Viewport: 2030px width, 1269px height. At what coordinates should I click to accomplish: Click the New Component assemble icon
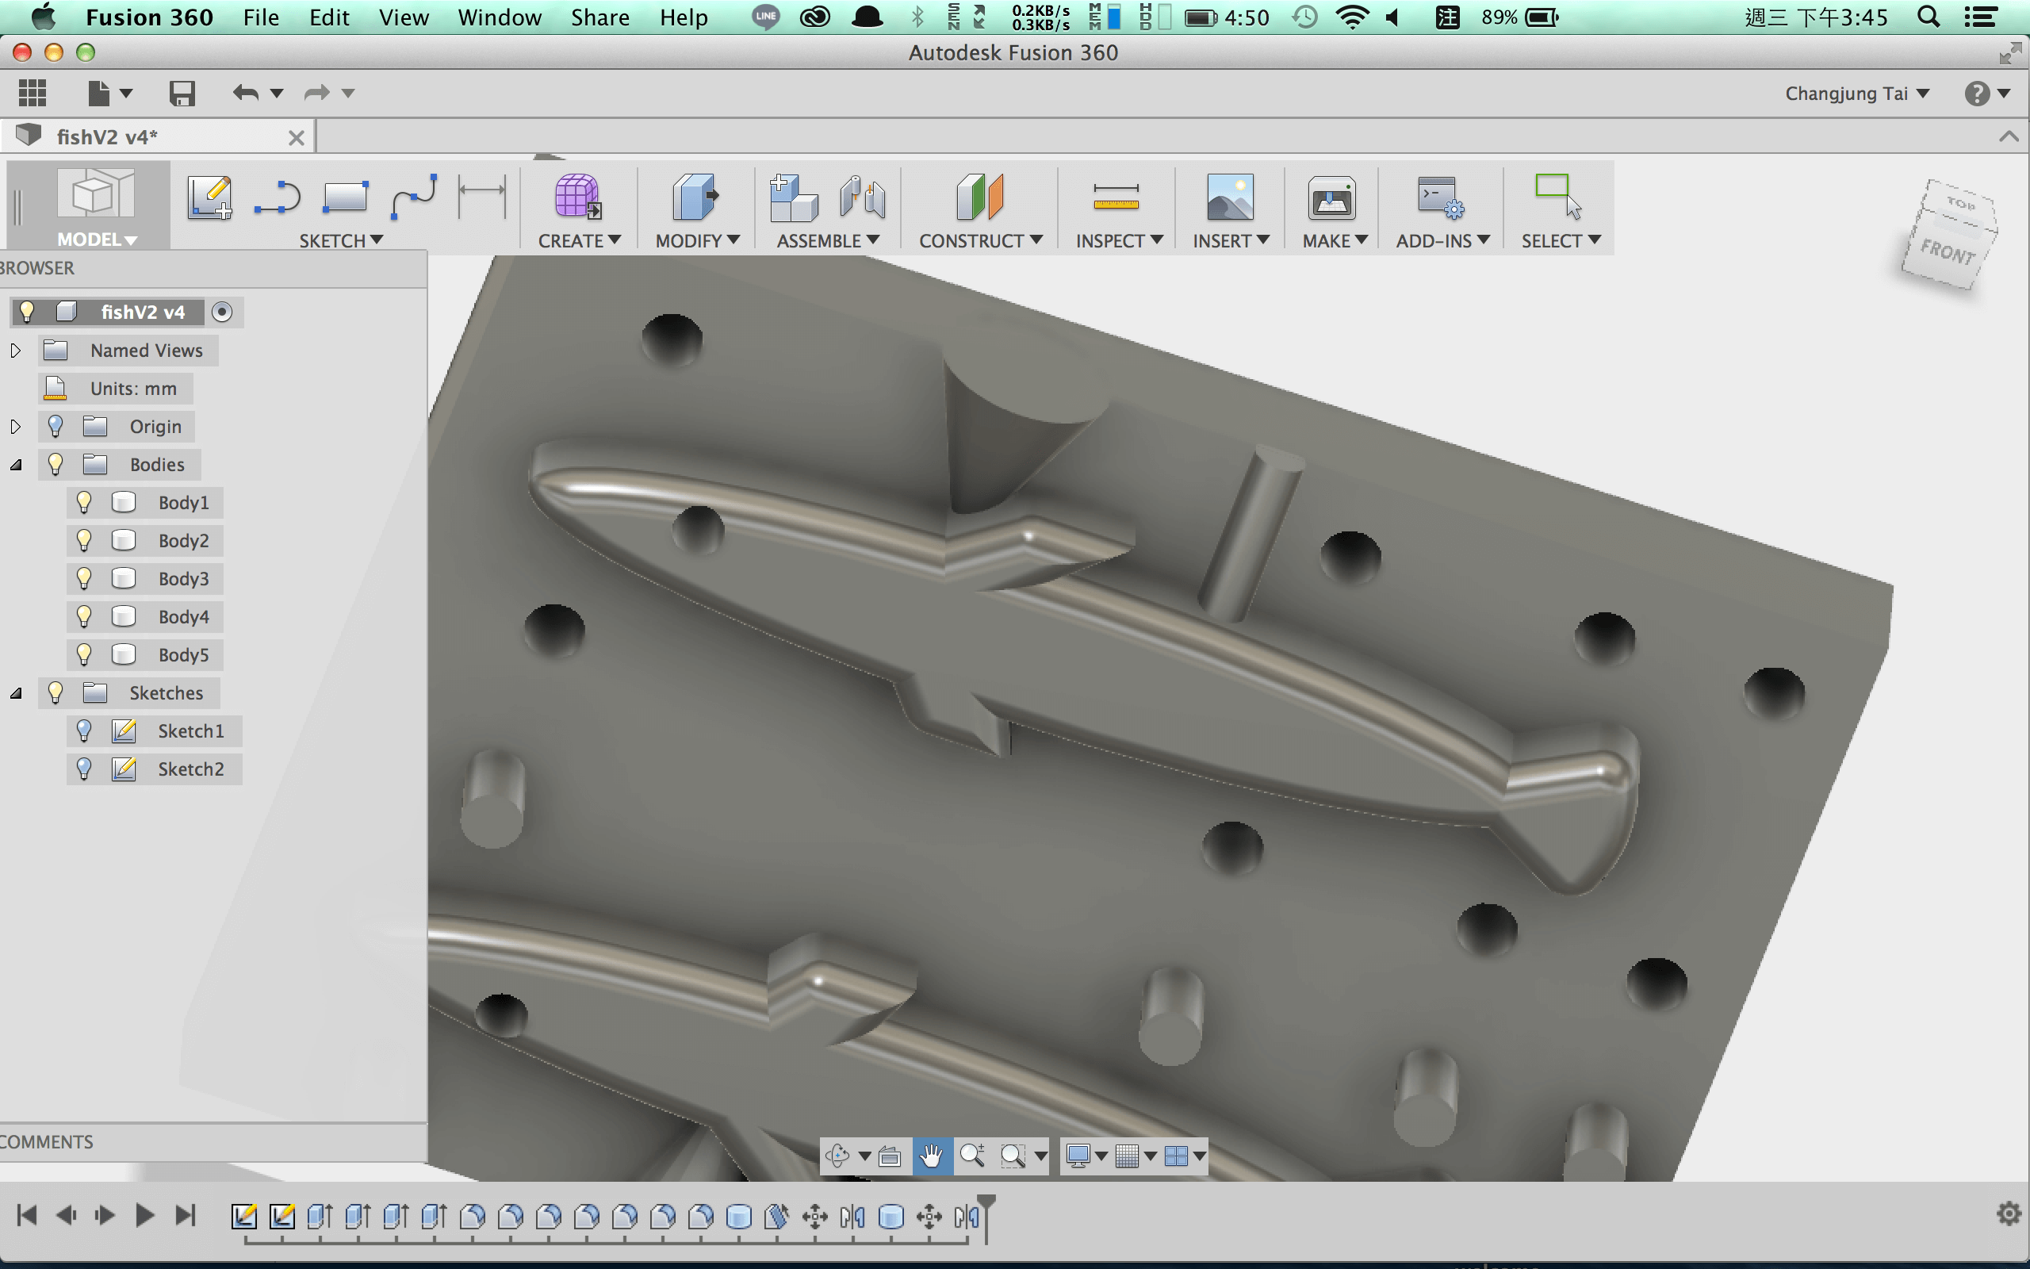(x=794, y=197)
